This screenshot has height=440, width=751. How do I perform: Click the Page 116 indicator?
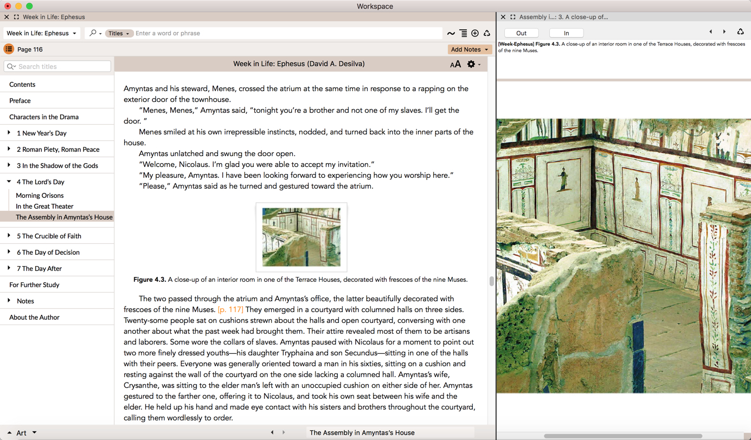click(30, 49)
